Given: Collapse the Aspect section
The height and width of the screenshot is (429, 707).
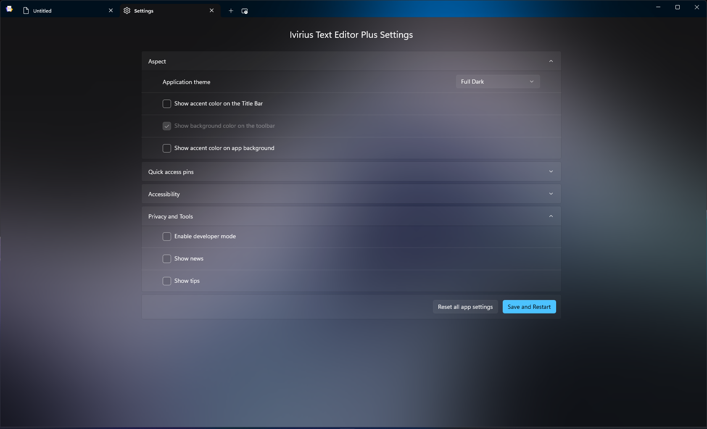Looking at the screenshot, I should [551, 61].
